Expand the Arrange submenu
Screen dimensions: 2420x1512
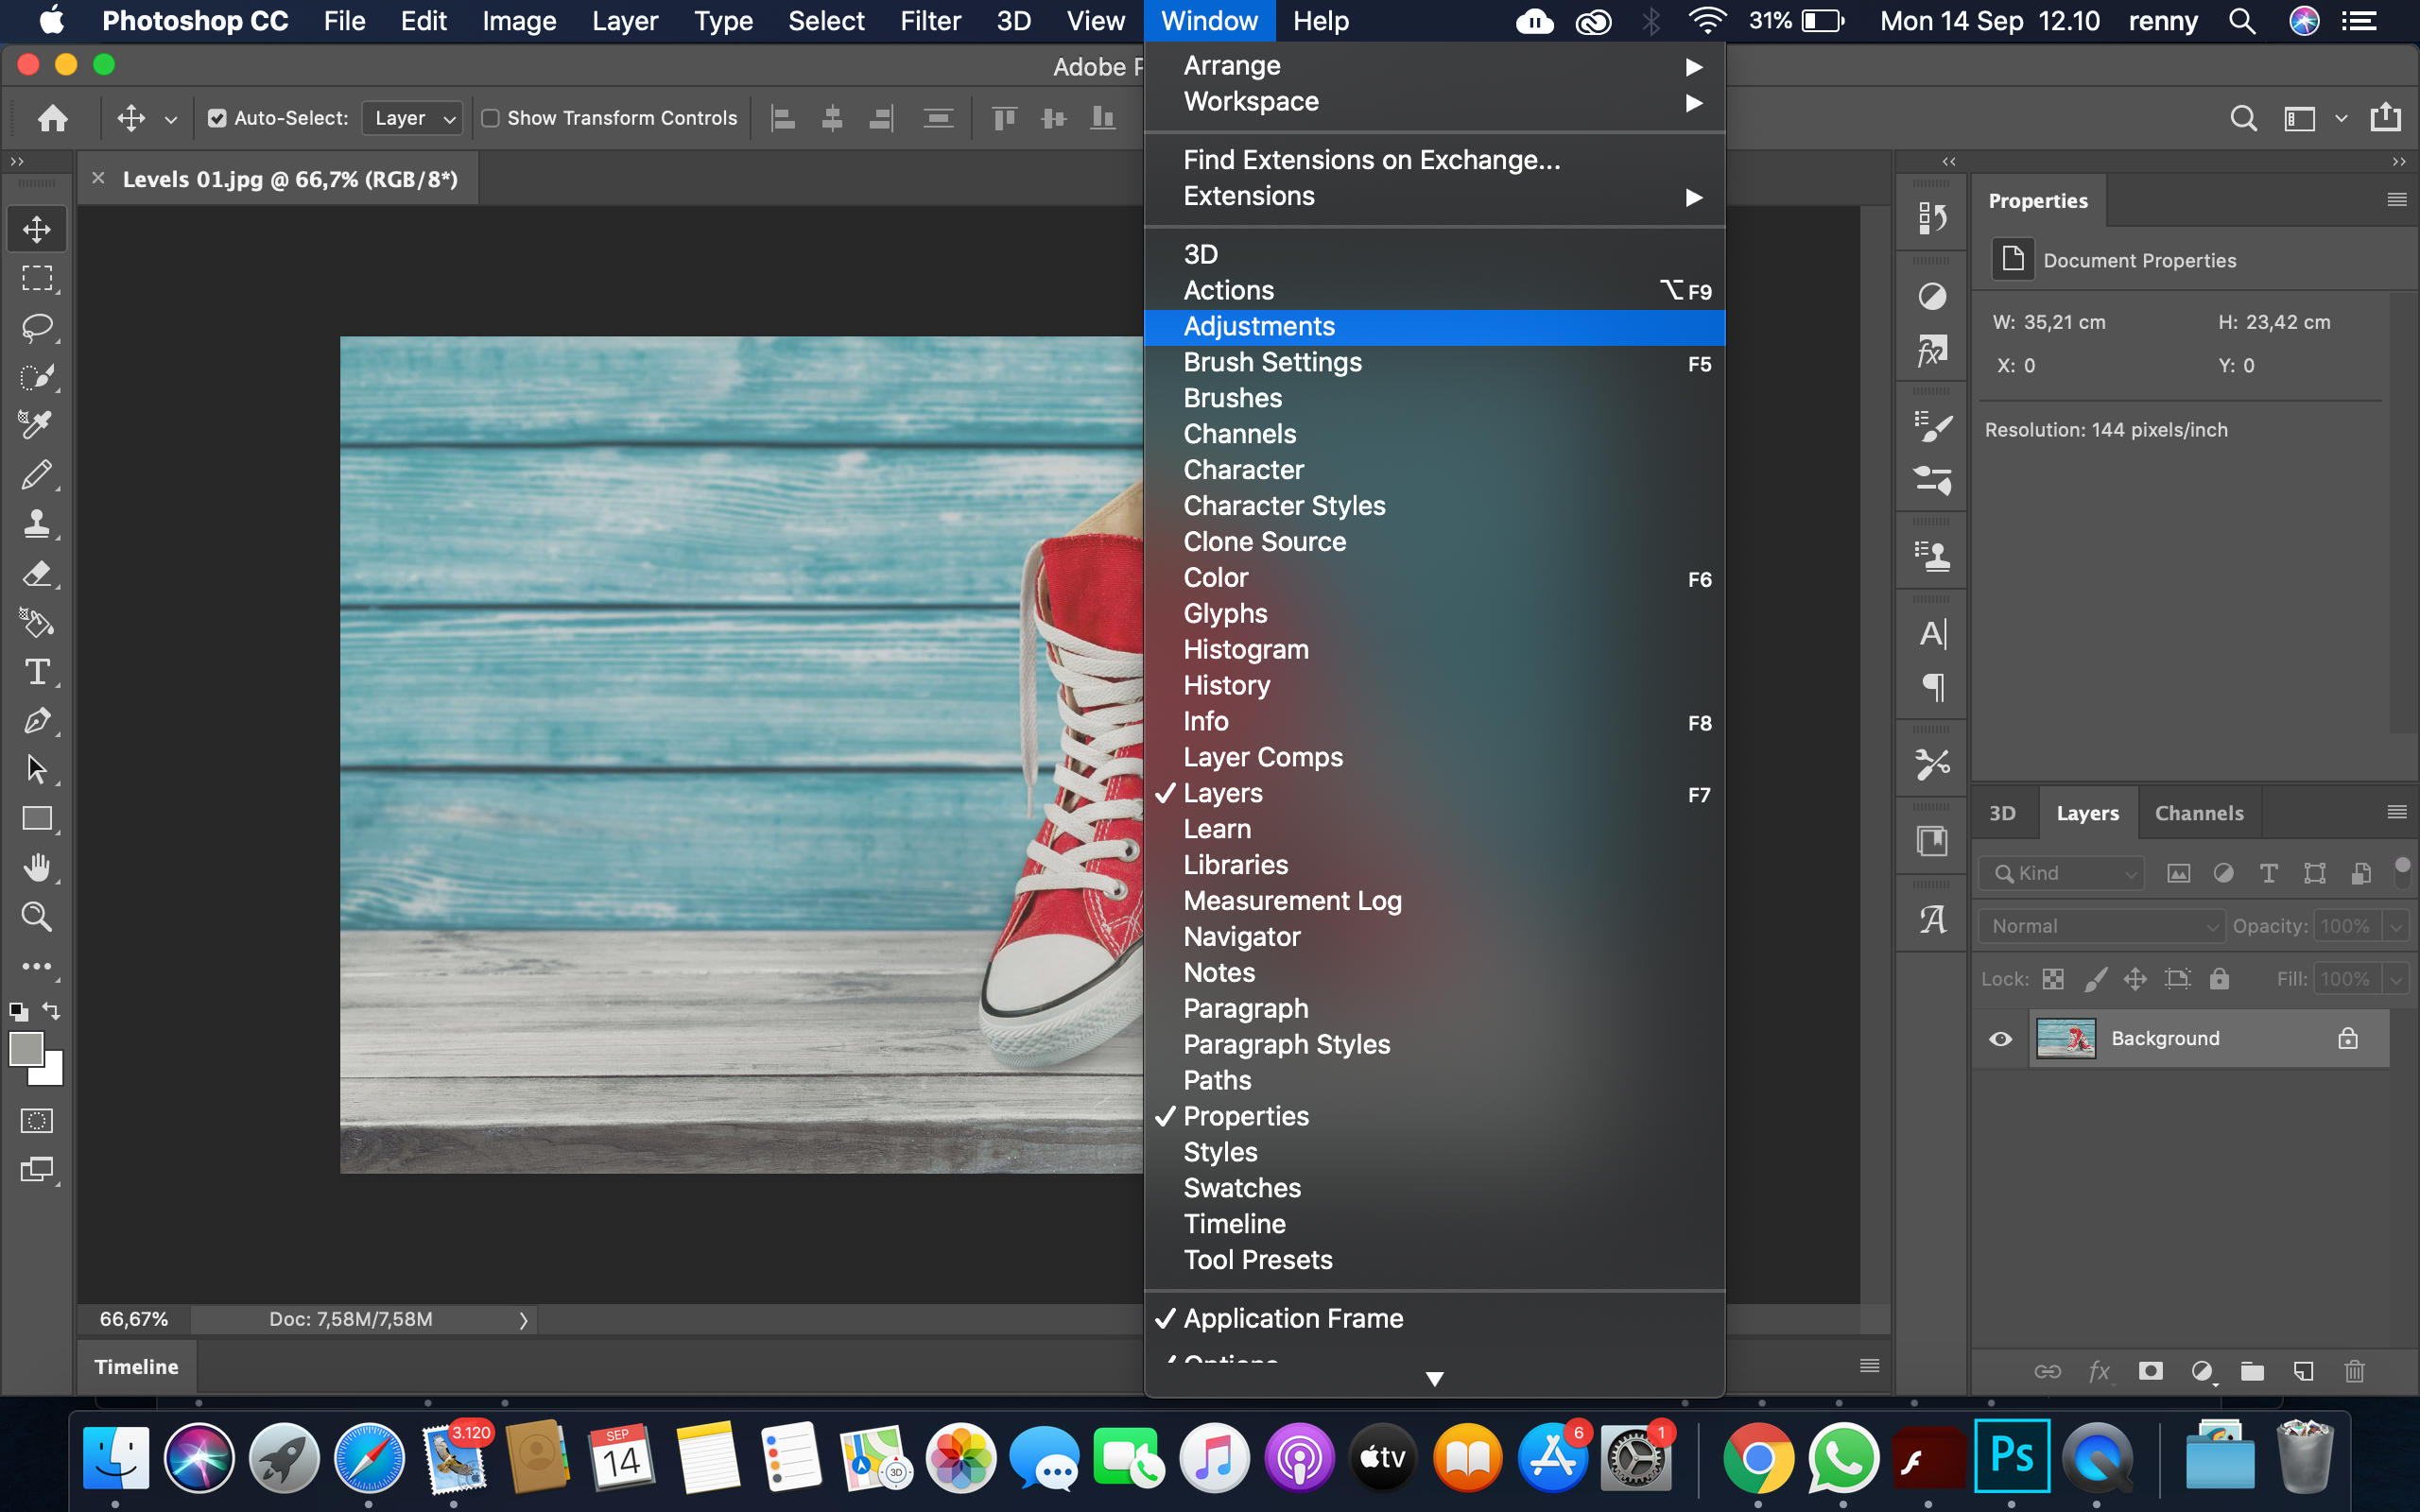tap(1434, 66)
